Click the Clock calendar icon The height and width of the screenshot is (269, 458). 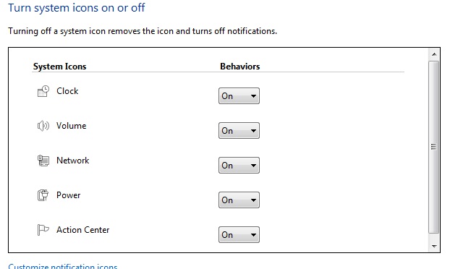pyautogui.click(x=43, y=91)
